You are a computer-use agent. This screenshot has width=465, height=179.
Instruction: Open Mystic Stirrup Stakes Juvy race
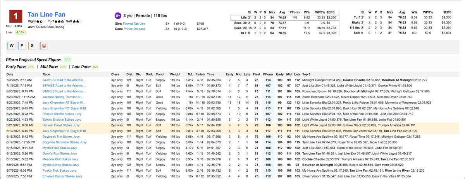(62, 164)
